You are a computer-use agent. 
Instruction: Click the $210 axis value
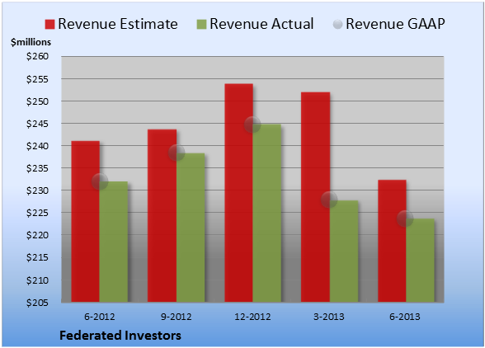pyautogui.click(x=37, y=280)
